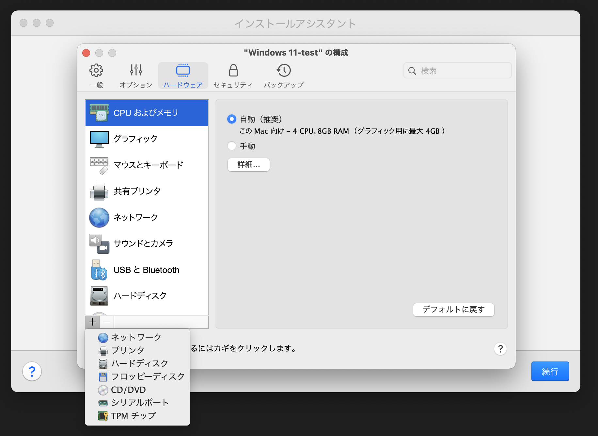598x436 pixels.
Task: Select CD/DVD from the add hardware list
Action: (128, 390)
